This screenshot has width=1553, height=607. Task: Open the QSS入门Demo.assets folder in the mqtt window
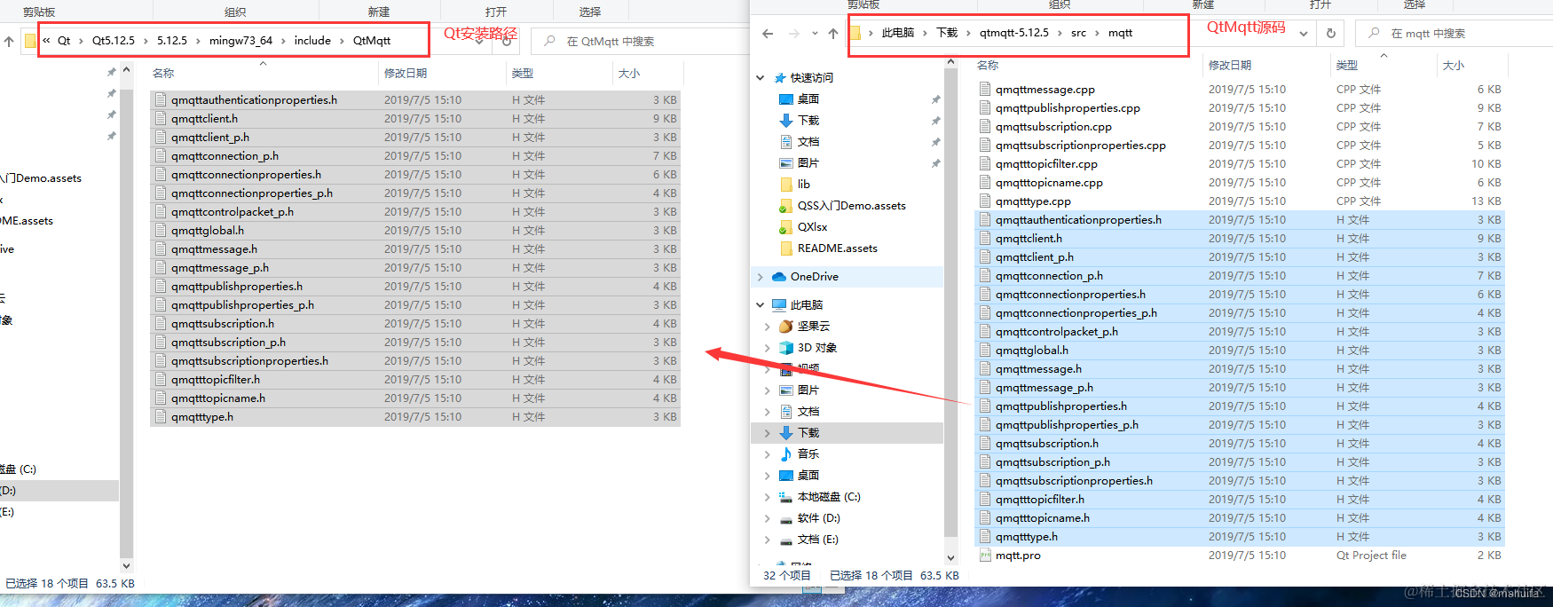coord(851,206)
